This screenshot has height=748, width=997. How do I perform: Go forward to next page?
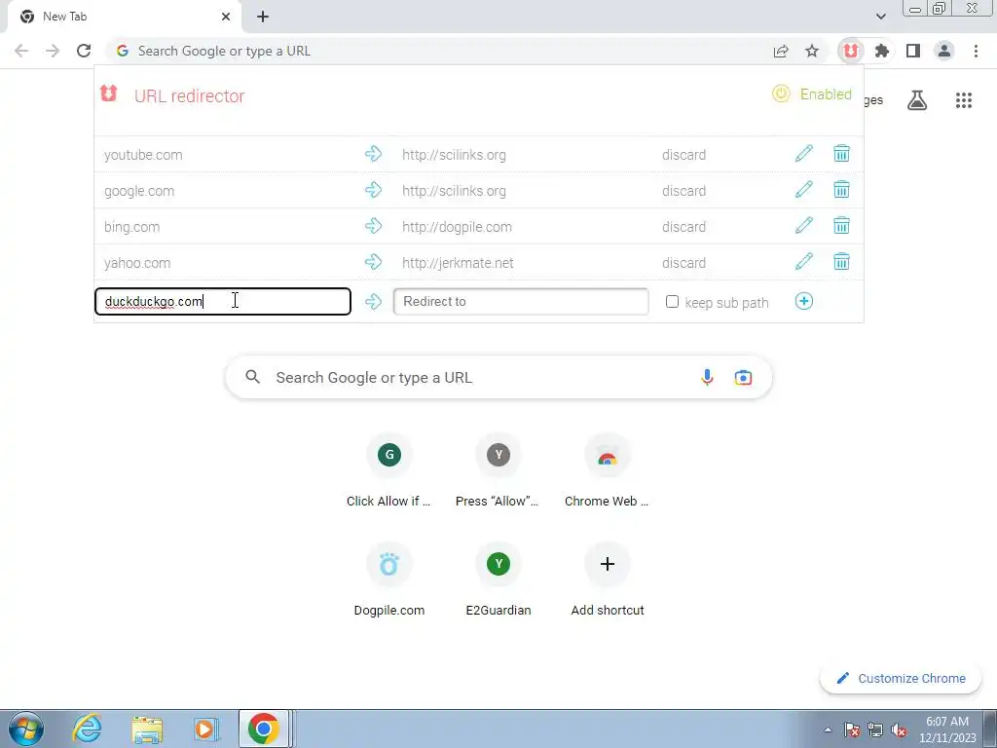point(53,51)
